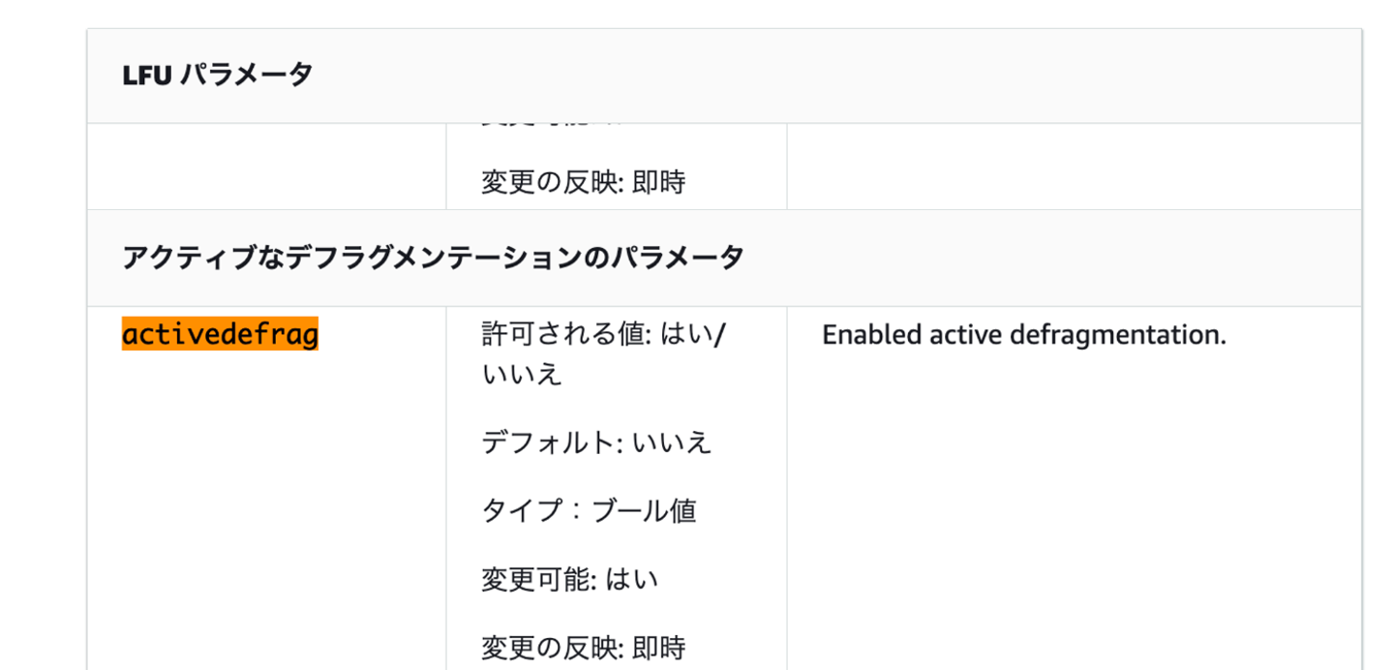Click the "デフォルト: いいえ" line
This screenshot has width=1394, height=670.
[596, 442]
